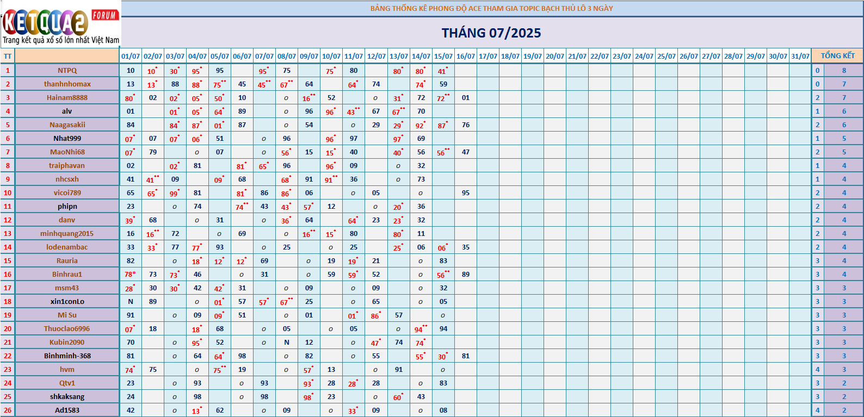Select member name Nhat999
This screenshot has width=864, height=417.
click(x=67, y=138)
